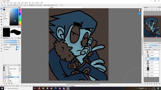The height and width of the screenshot is (90, 161).
Task: Toggle visibility of Layer6
Action: click(x=144, y=55)
